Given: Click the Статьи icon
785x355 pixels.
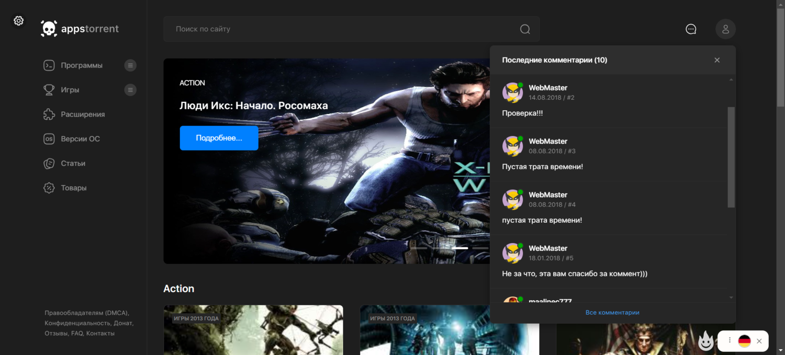Looking at the screenshot, I should tap(49, 164).
